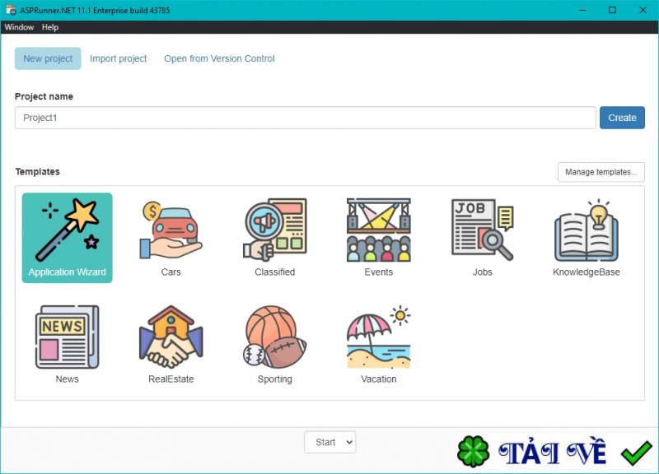
Task: Pick the Jobs template
Action: click(x=482, y=230)
